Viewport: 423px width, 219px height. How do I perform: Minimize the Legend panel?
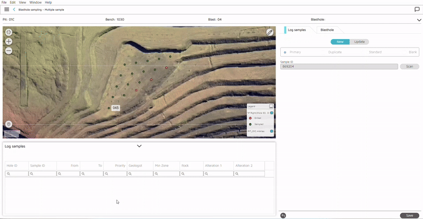coord(271,106)
